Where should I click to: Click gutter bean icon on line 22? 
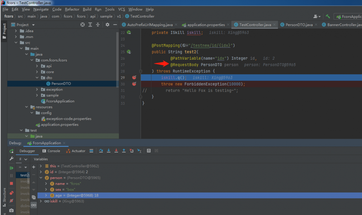(129, 32)
